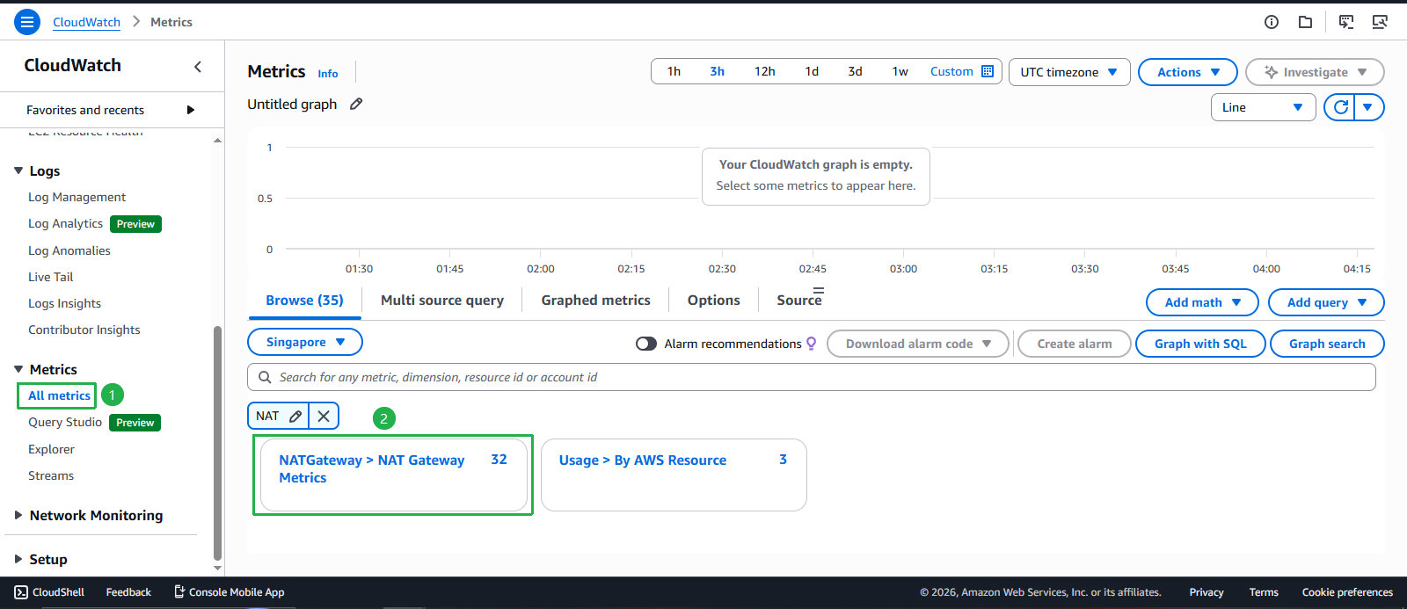Edit the Untitled graph name with the pencil
The image size is (1407, 609).
tap(356, 104)
